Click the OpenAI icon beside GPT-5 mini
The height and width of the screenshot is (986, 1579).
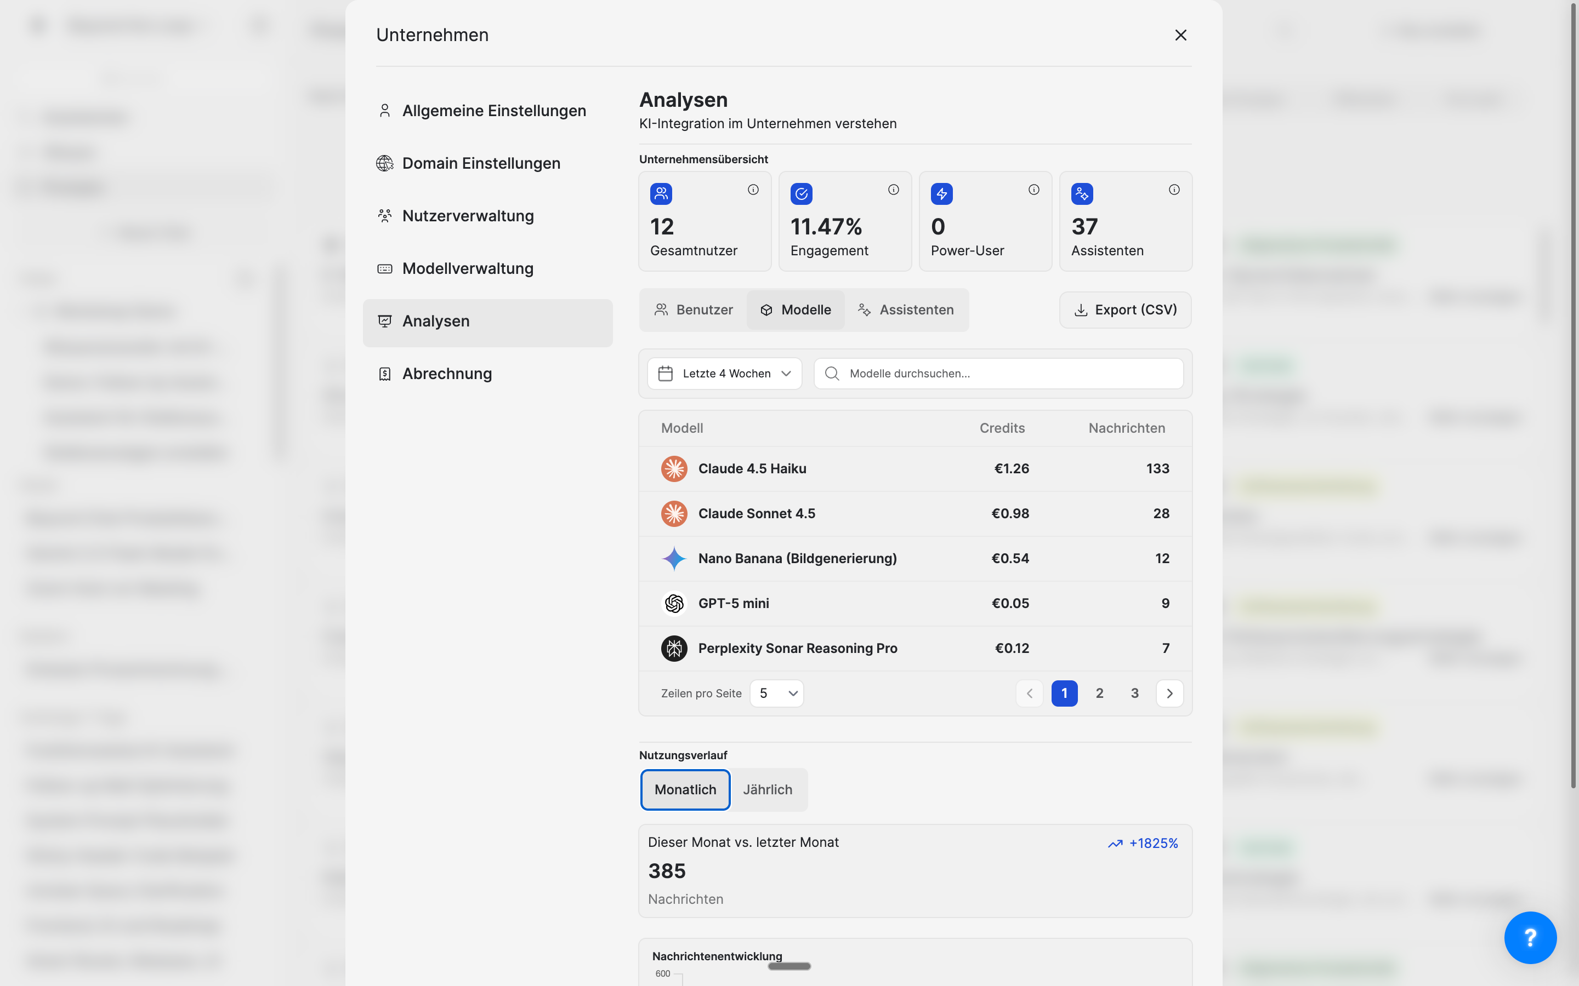(x=675, y=603)
